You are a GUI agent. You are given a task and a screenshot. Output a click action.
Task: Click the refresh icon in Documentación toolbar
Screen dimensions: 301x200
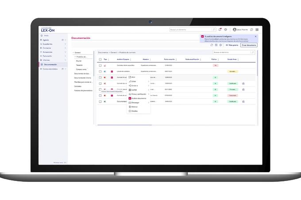point(212,45)
